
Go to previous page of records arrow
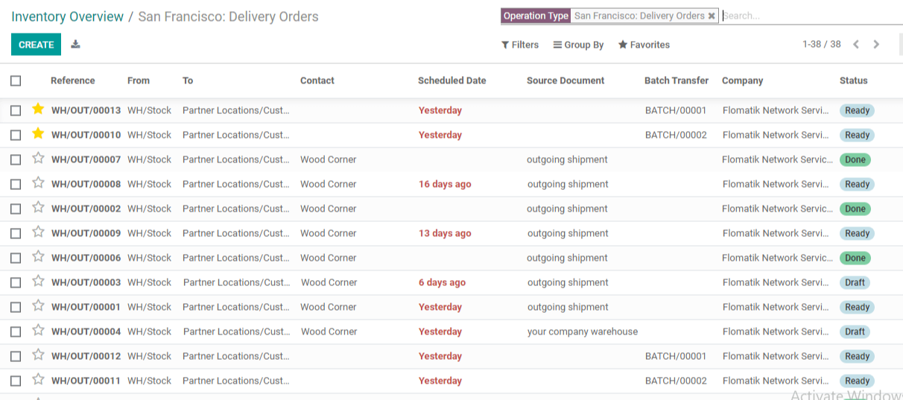click(x=856, y=45)
